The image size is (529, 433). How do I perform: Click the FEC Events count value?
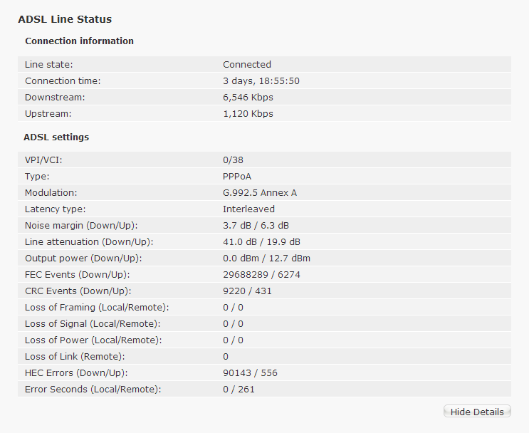261,275
